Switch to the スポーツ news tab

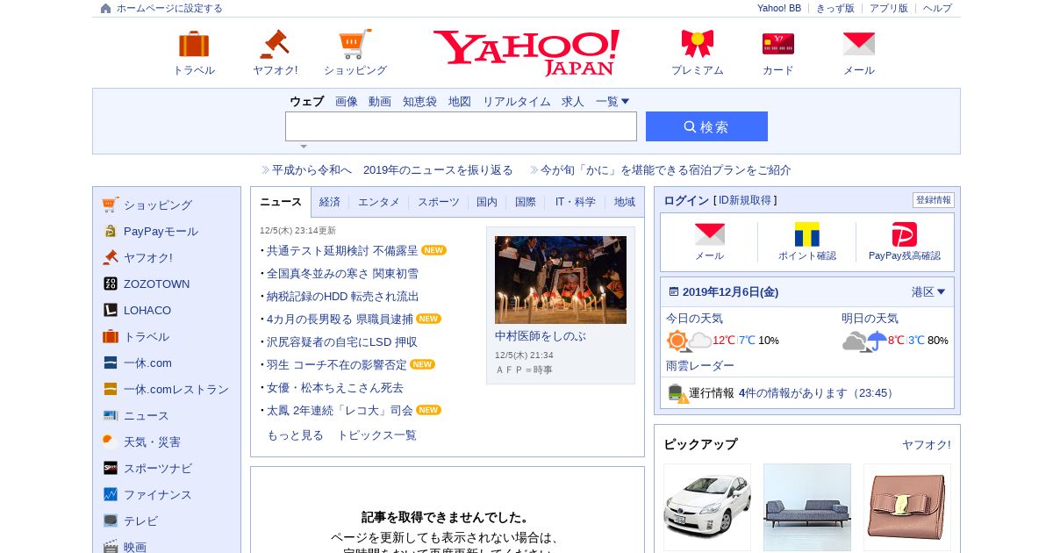tap(438, 202)
